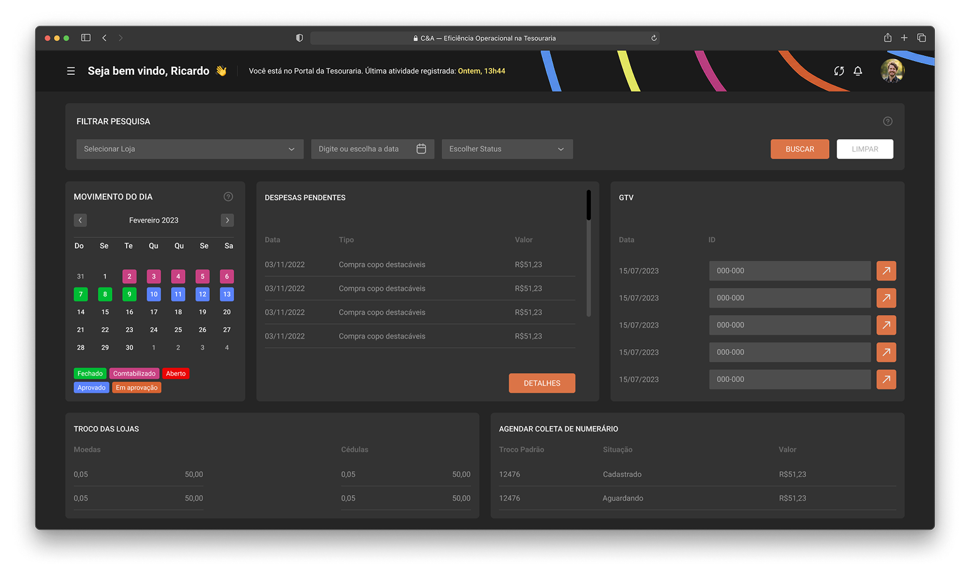This screenshot has width=967, height=575.
Task: Go back in browser history
Action: coord(105,38)
